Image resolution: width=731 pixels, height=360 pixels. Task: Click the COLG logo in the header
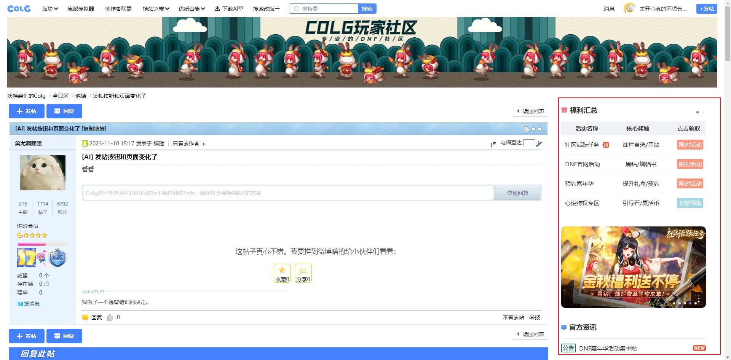click(x=19, y=8)
